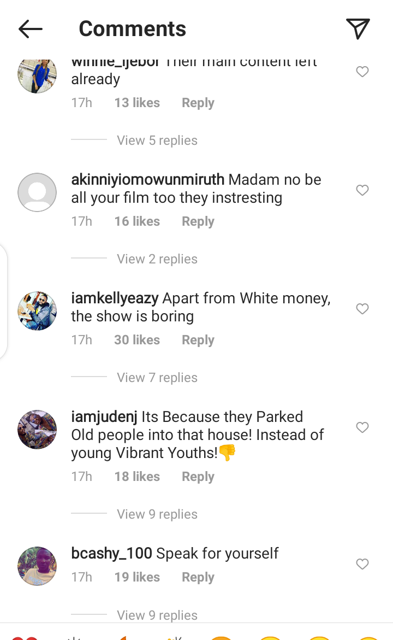Expand View 9 replies under iamjudenj
This screenshot has width=393, height=640.
(x=157, y=514)
